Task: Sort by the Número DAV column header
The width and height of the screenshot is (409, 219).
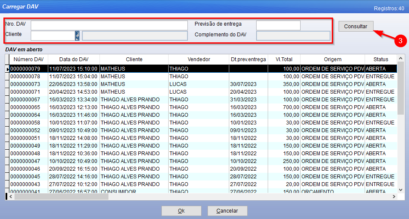Action: pyautogui.click(x=29, y=59)
